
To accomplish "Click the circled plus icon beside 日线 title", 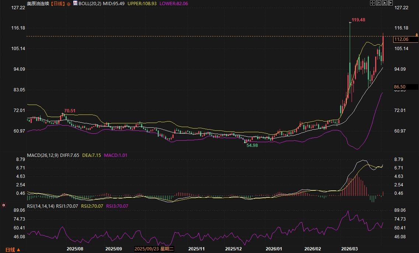I will [69, 4].
